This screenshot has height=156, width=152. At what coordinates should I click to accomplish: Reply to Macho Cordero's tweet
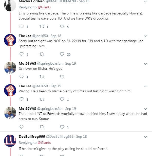(x=22, y=26)
